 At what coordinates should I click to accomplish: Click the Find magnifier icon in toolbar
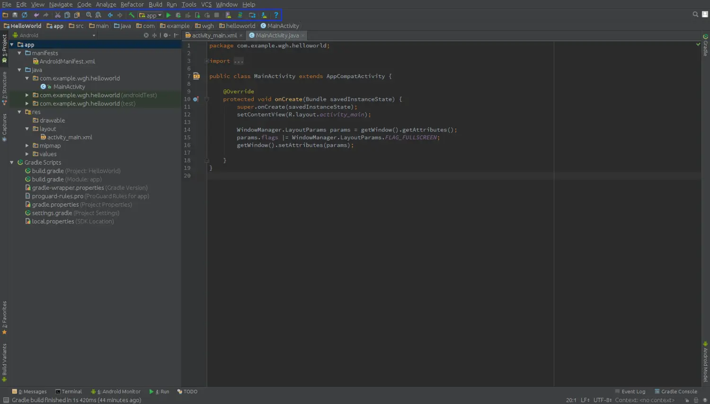89,15
